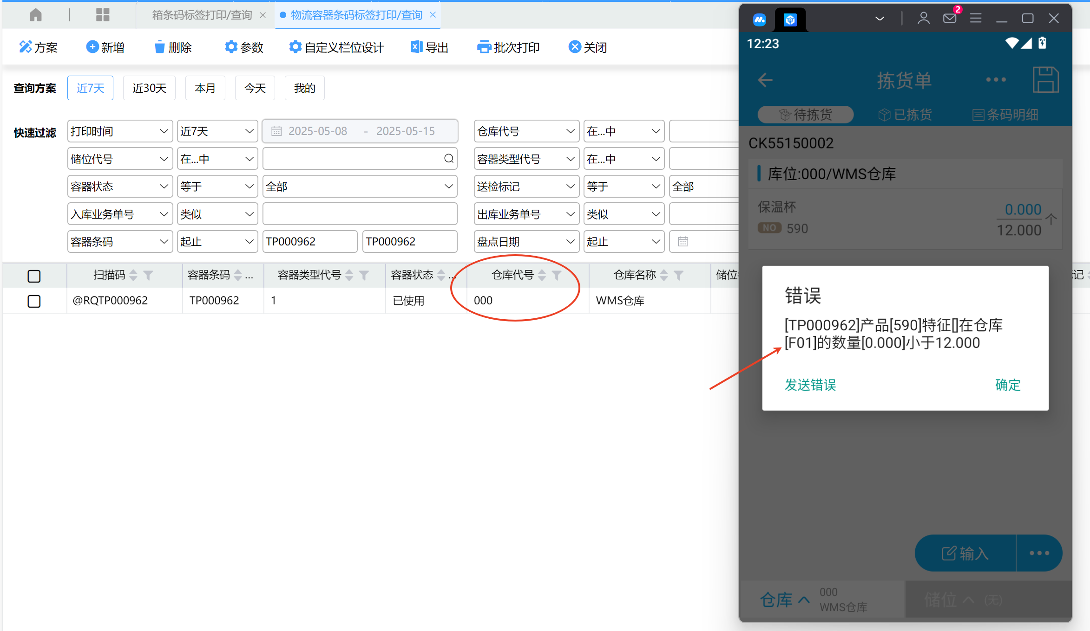Open the emulator hamburger menu icon
Image resolution: width=1090 pixels, height=631 pixels.
click(976, 18)
